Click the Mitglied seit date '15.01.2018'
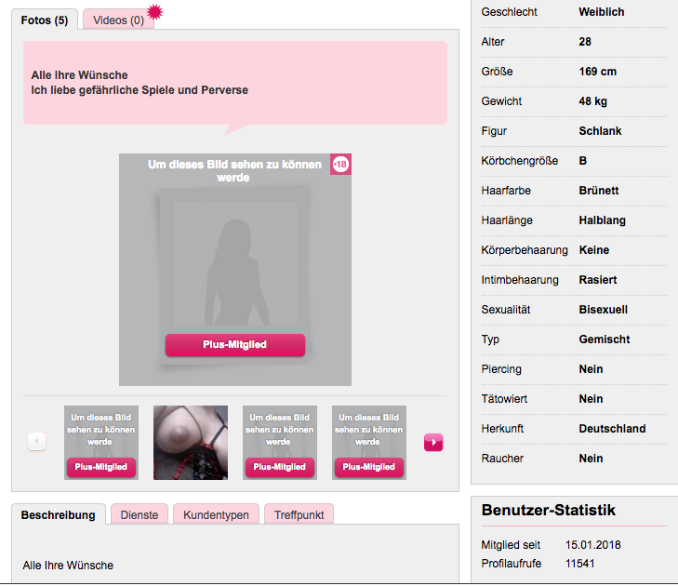678x586 pixels. 592,545
